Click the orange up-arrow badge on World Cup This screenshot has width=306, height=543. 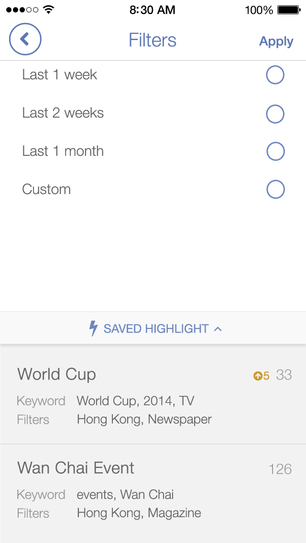tap(258, 376)
